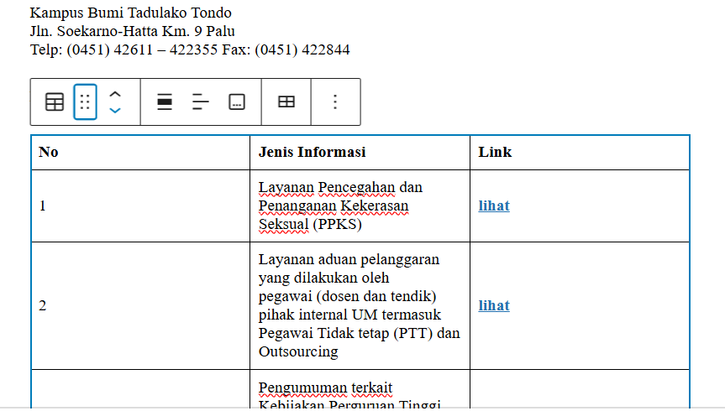Click the cell containing number 2
The width and height of the screenshot is (725, 411).
pos(140,305)
